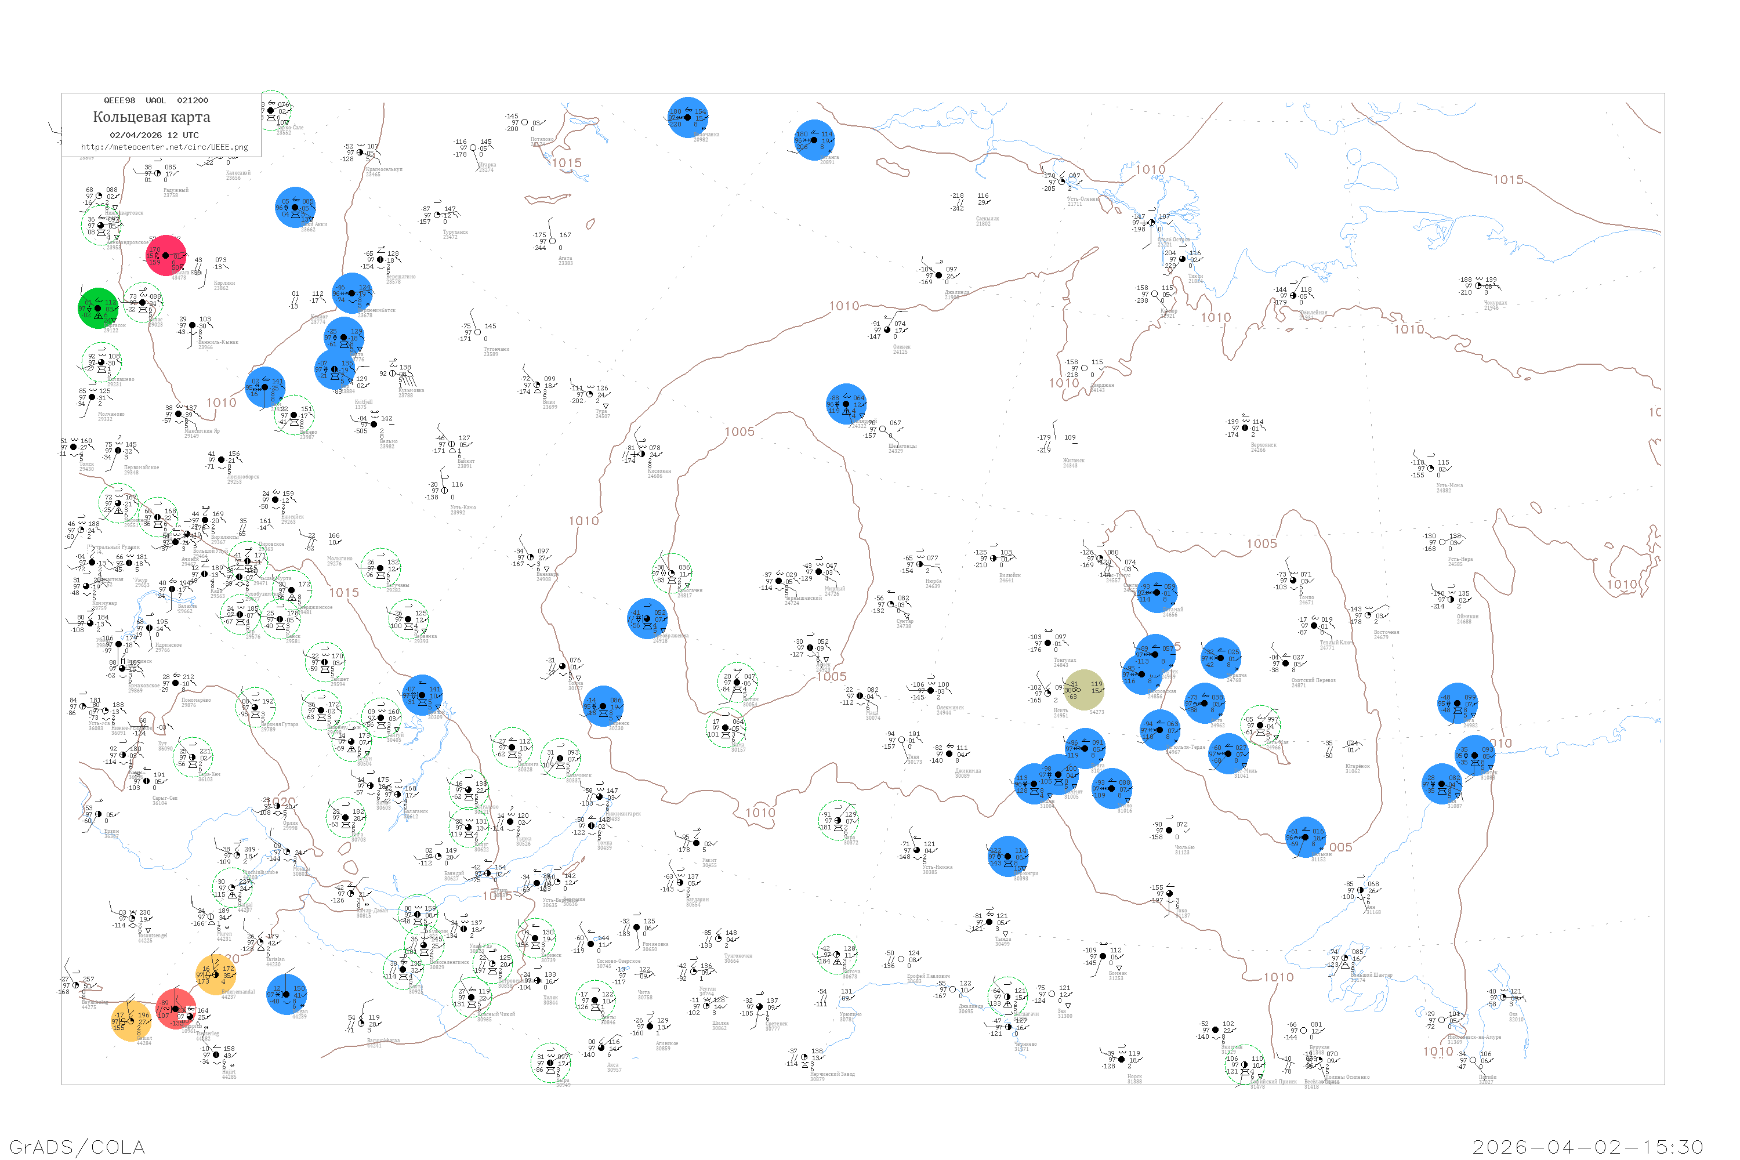Viewport: 1740px width, 1160px height.
Task: Click the dashed-green Усть-Мая station circle
Action: [x=1260, y=726]
